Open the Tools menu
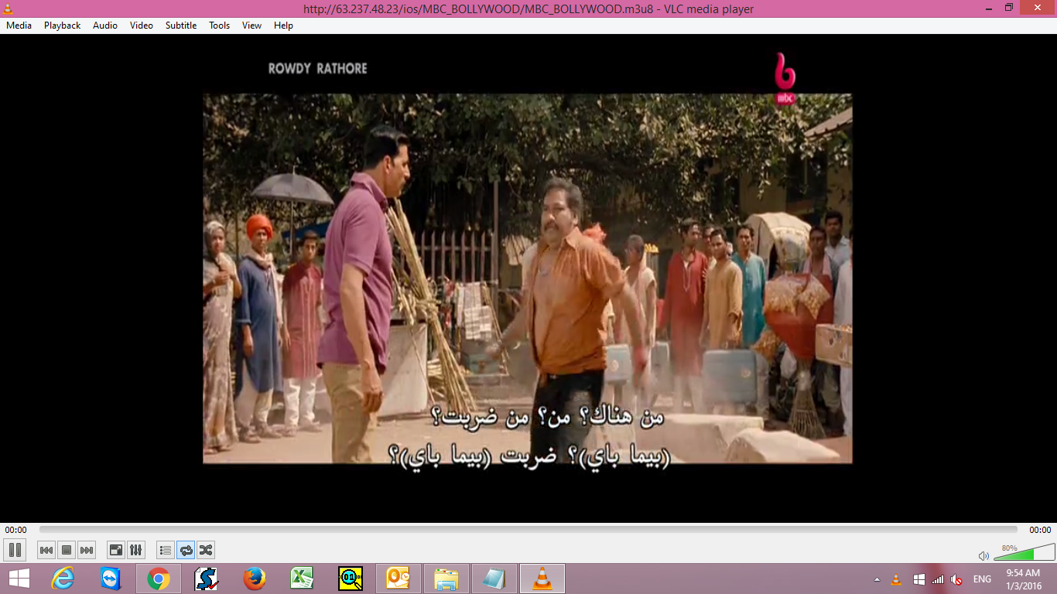Image resolution: width=1057 pixels, height=594 pixels. (x=220, y=26)
